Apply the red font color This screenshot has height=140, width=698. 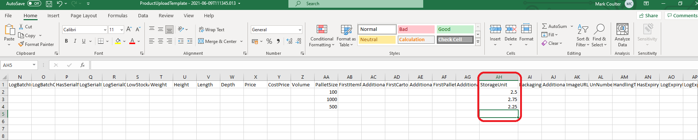[132, 41]
